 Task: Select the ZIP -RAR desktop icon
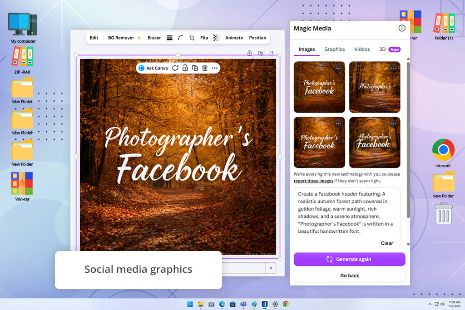coord(22,60)
